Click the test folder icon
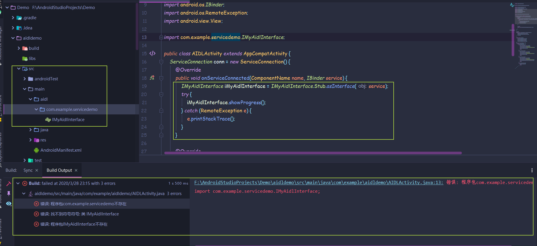This screenshot has height=246, width=537. [x=31, y=160]
